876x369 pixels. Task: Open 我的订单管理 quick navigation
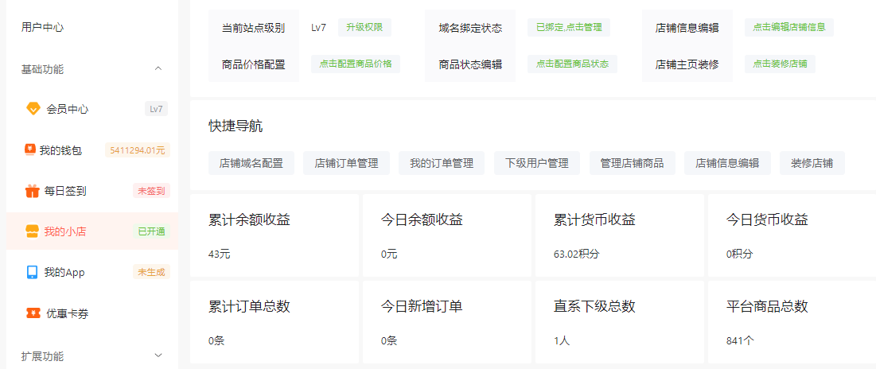click(x=442, y=163)
